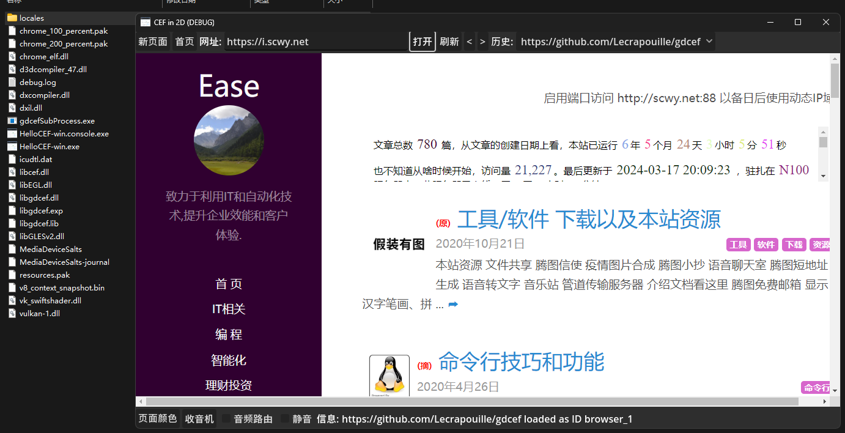Select vk_swiftshader.dll in the file list
Viewport: 845px width, 433px height.
50,301
